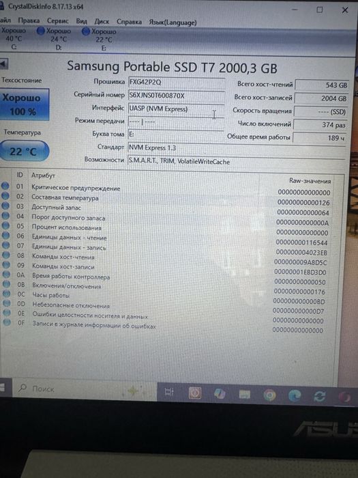Click status circle for attribute 0B
This screenshot has height=478, width=358.
(7, 284)
